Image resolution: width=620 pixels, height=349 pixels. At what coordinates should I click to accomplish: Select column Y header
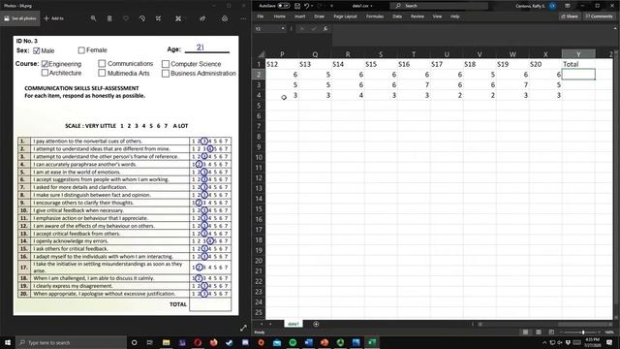tap(578, 54)
